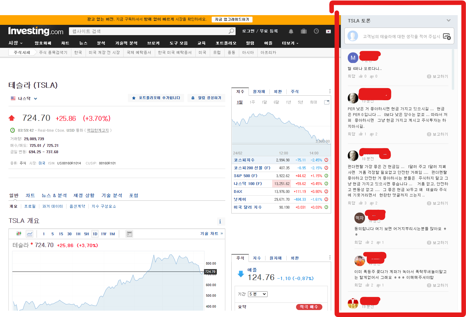Click 포트폴리오에 추가합니다 button
466x317 pixels.
(156, 98)
